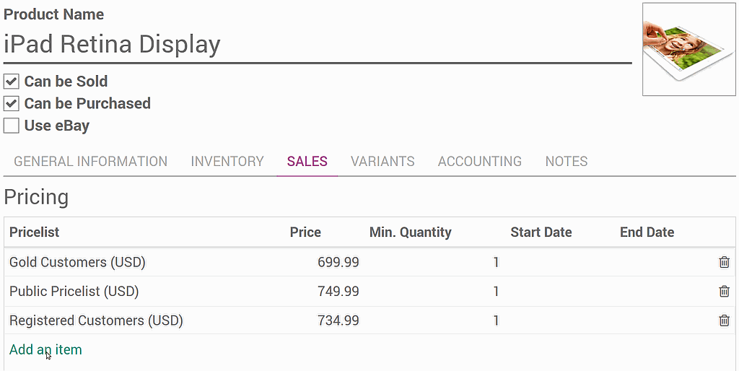739x371 pixels.
Task: Click the Add an item link
Action: [x=45, y=349]
